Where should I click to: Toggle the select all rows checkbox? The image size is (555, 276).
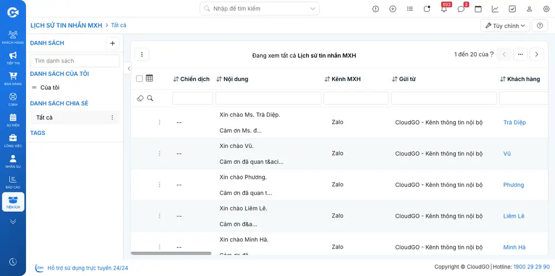click(x=139, y=79)
